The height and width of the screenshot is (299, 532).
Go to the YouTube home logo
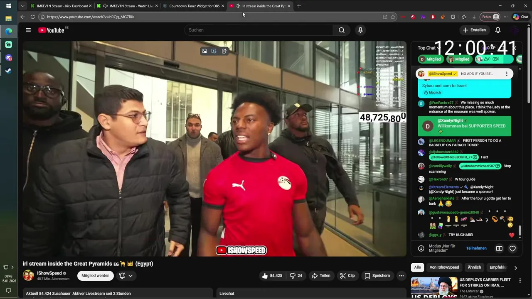51,30
